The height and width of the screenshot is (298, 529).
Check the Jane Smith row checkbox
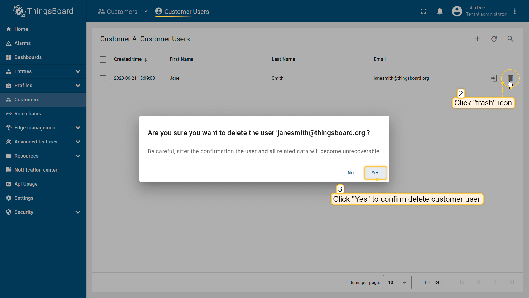coord(103,78)
